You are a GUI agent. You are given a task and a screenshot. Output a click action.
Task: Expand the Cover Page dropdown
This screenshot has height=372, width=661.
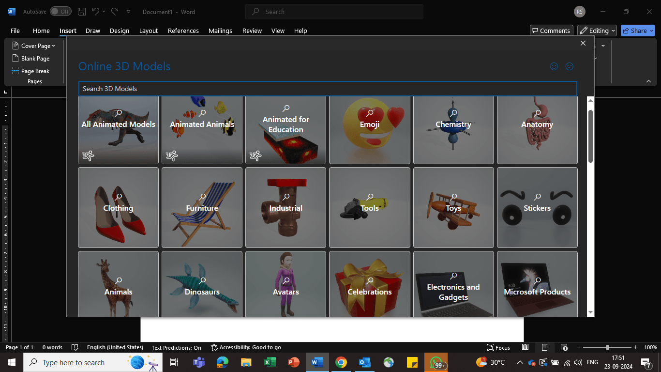coord(34,46)
